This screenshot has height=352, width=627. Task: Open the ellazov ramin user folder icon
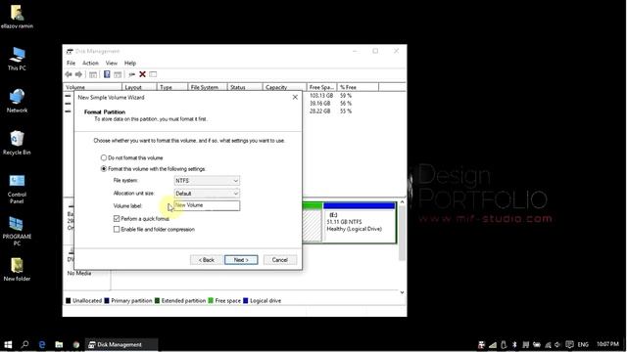tap(17, 17)
